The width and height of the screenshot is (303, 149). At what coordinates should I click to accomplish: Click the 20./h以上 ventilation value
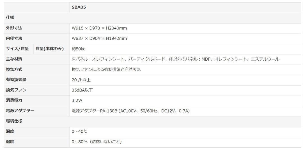(81, 80)
